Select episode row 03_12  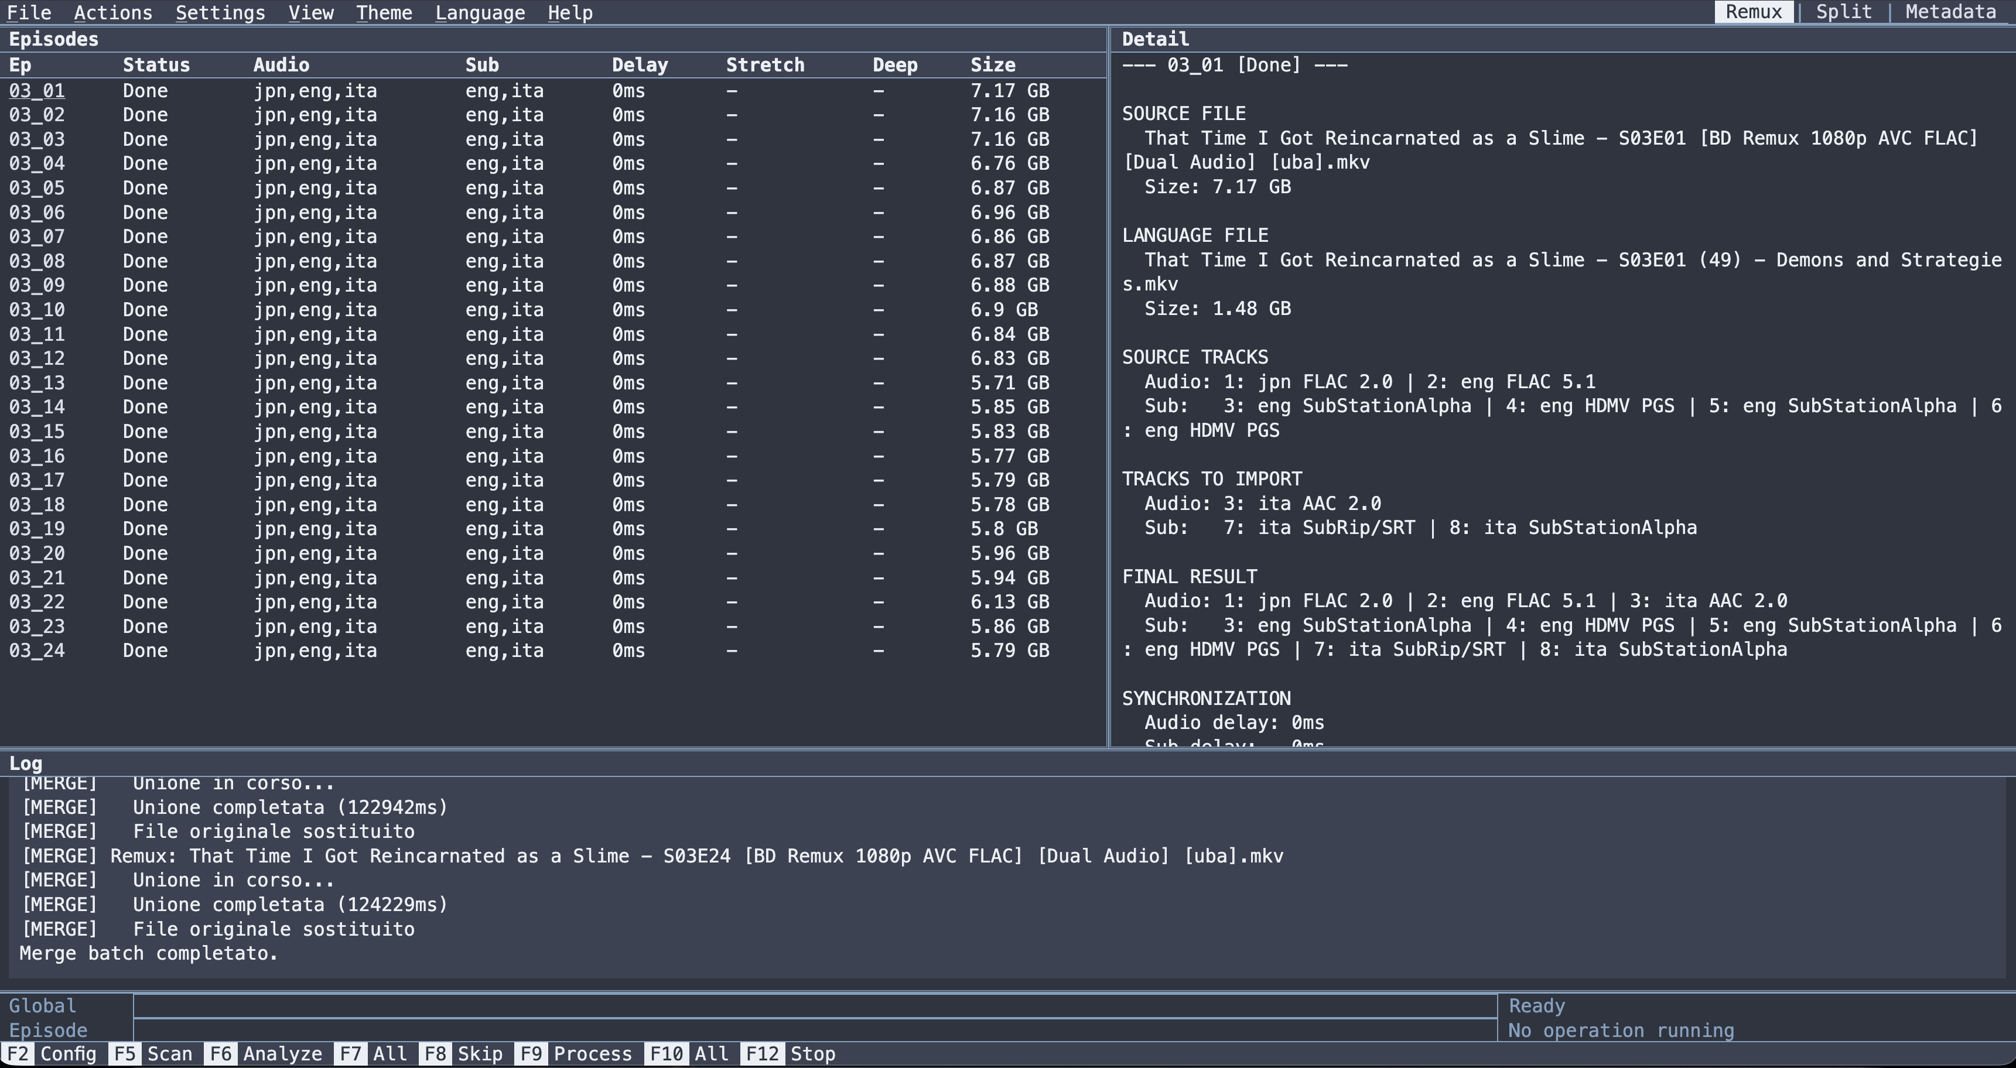tap(552, 358)
